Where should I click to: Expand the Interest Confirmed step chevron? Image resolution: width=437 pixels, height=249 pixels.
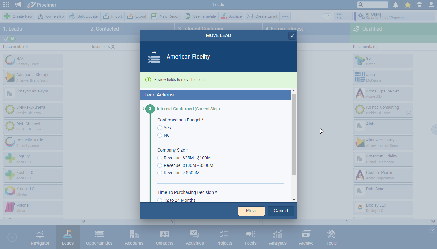[144, 109]
